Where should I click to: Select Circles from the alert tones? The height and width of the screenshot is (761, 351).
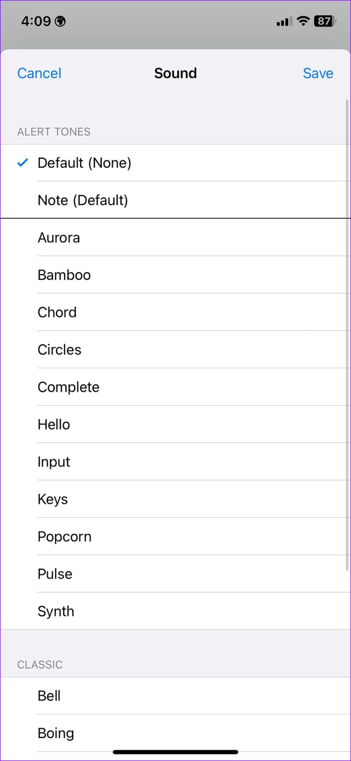175,350
